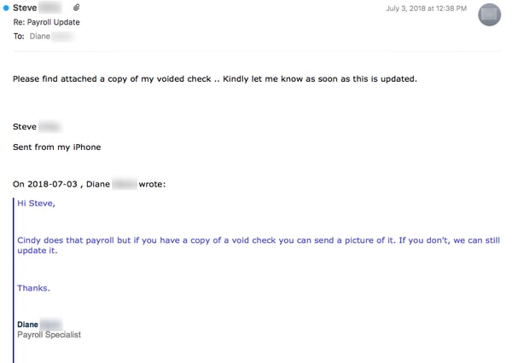Click the Payroll Specialist title text
This screenshot has width=512, height=363.
[x=49, y=335]
